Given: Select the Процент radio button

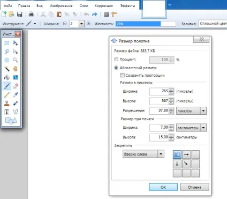Looking at the screenshot, I should 116,59.
